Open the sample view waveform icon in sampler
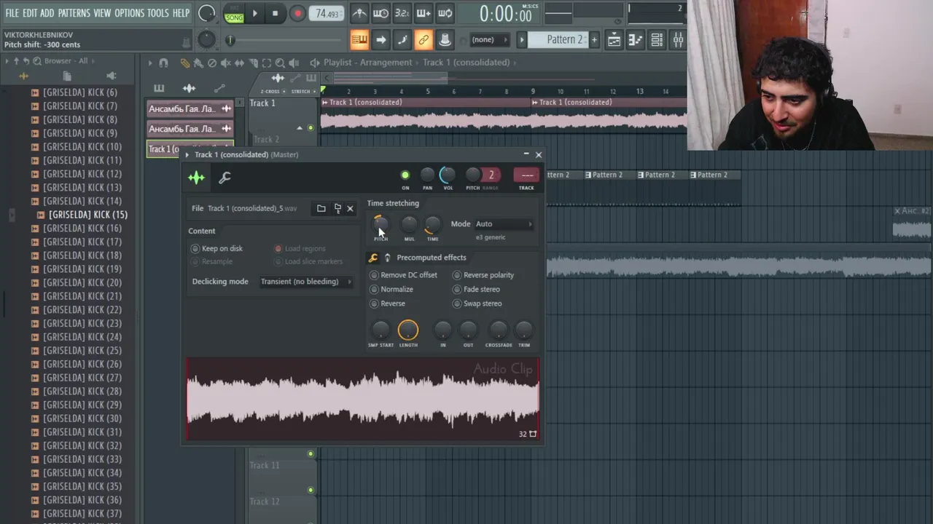933x524 pixels. pyautogui.click(x=197, y=178)
